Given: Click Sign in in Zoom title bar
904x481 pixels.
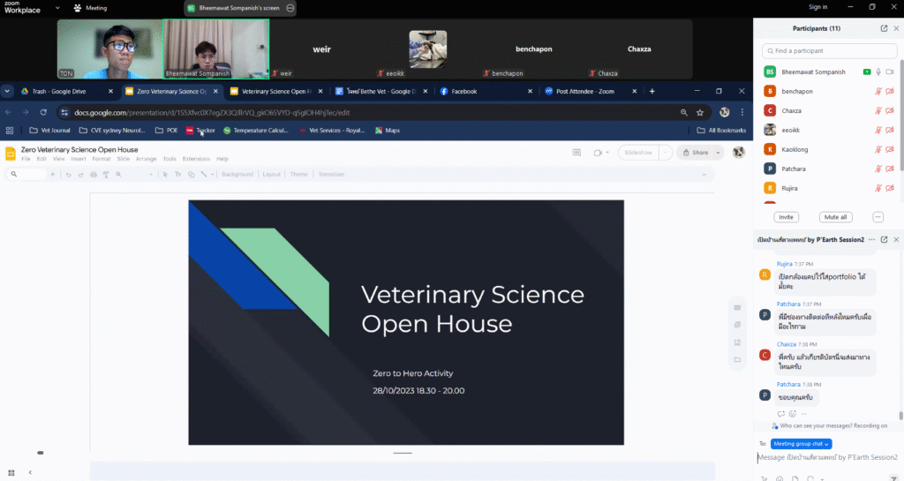Looking at the screenshot, I should coord(817,7).
